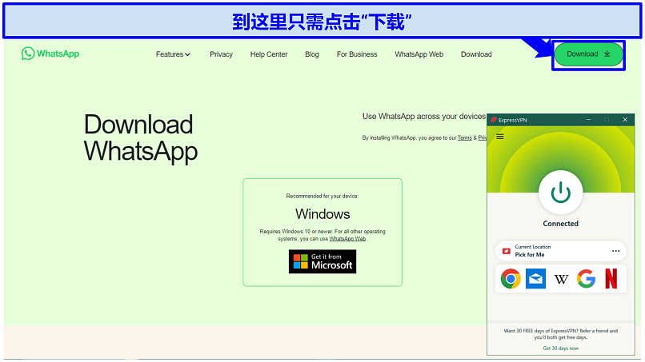Screen dimensions: 645x362
Task: Select the Current Location Pick for Me field
Action: pos(560,251)
